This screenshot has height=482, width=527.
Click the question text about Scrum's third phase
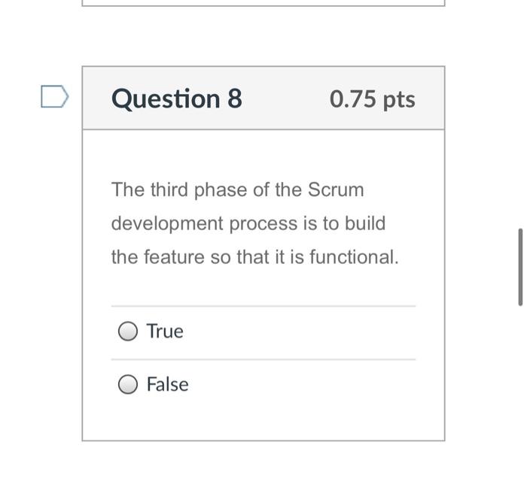click(254, 223)
